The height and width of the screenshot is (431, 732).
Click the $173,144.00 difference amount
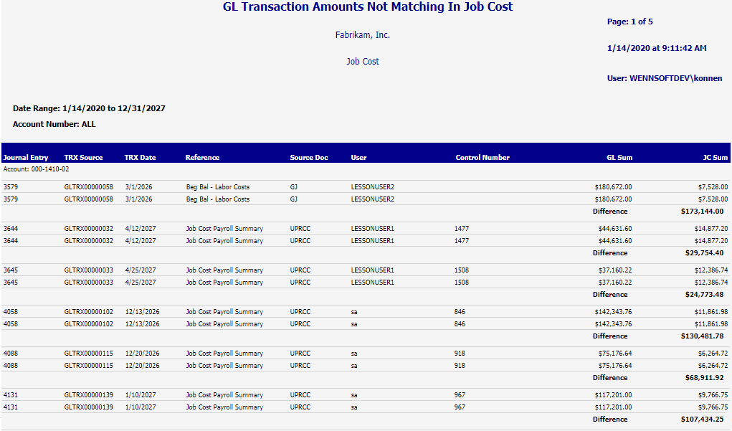(702, 212)
